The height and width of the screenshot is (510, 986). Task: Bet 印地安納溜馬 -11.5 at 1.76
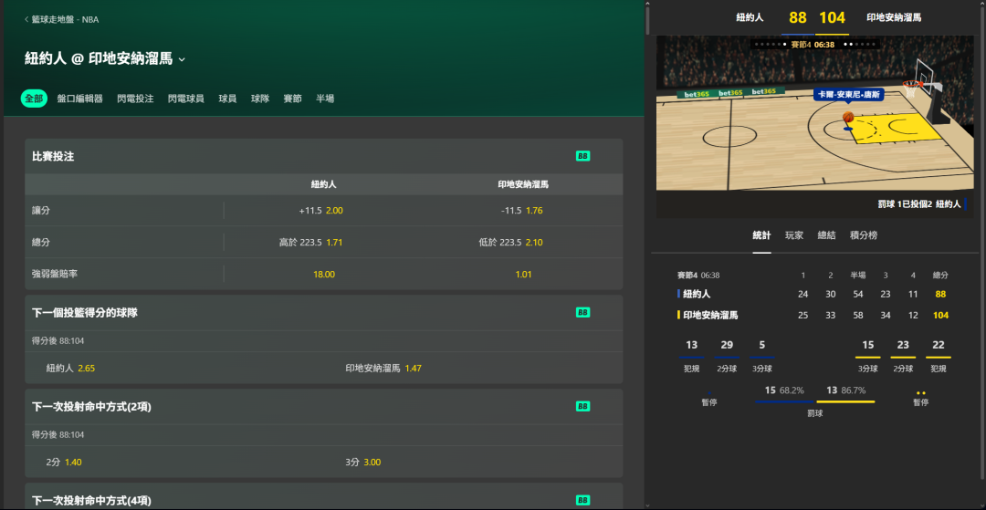[x=523, y=211]
